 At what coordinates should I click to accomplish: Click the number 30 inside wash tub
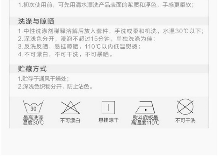point(33,109)
